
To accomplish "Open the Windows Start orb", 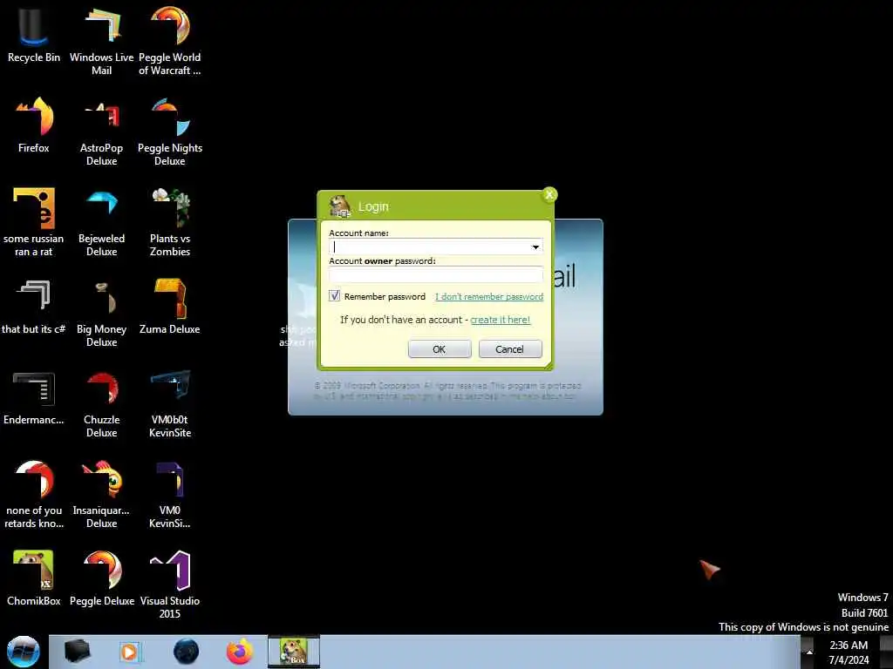I will pyautogui.click(x=24, y=652).
